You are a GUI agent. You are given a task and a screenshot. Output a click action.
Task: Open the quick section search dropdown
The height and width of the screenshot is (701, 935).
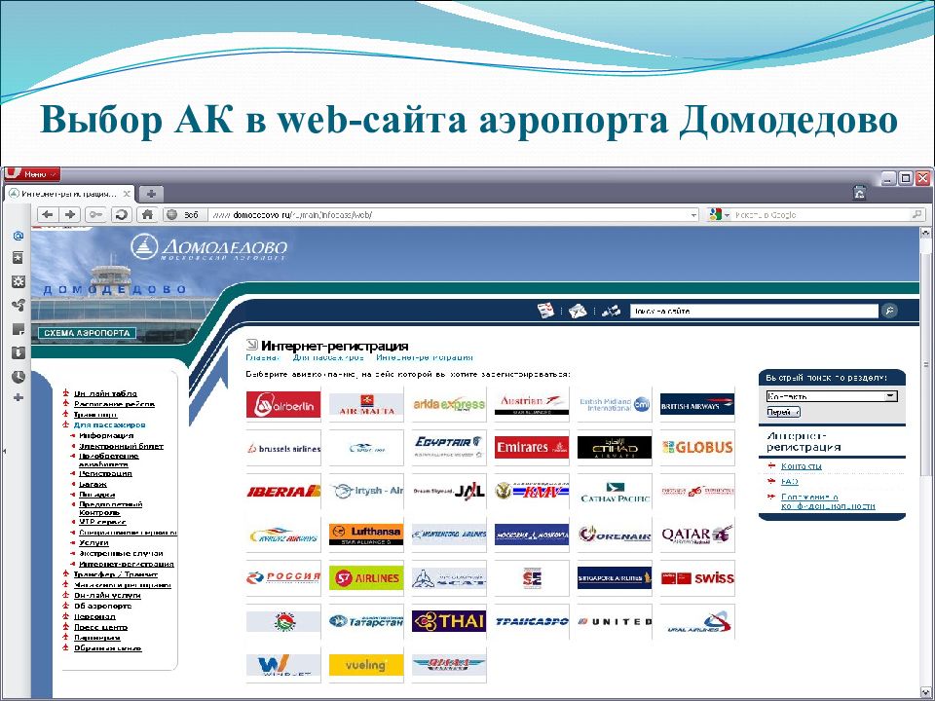click(832, 396)
